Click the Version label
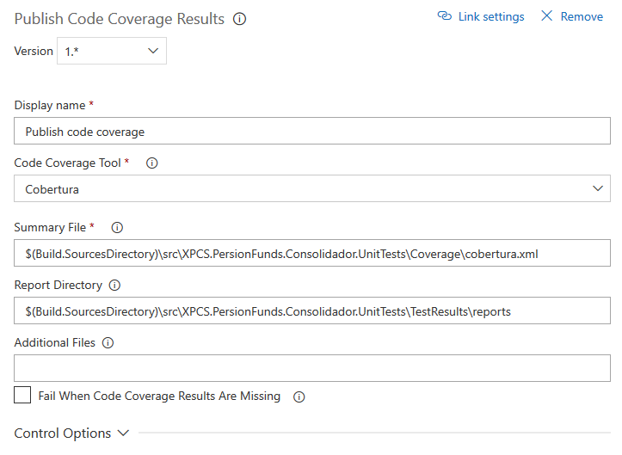Screen dimensions: 622x455 pos(34,51)
